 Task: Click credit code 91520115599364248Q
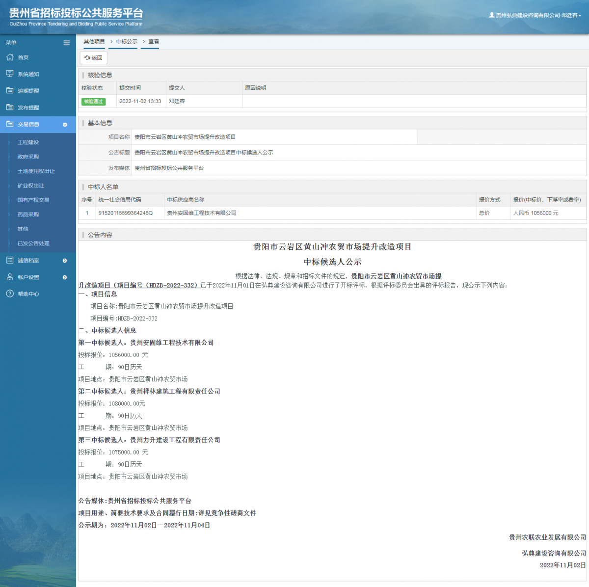(126, 213)
